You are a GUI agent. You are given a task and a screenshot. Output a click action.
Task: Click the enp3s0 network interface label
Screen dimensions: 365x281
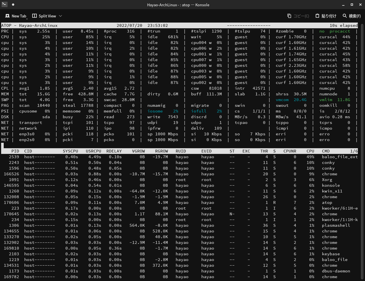[27, 134]
